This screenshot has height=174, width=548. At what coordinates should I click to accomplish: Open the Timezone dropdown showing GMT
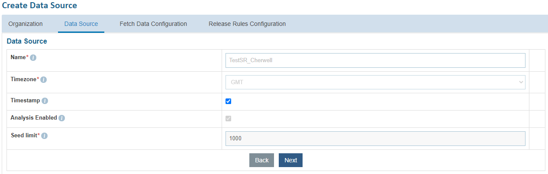tap(375, 82)
